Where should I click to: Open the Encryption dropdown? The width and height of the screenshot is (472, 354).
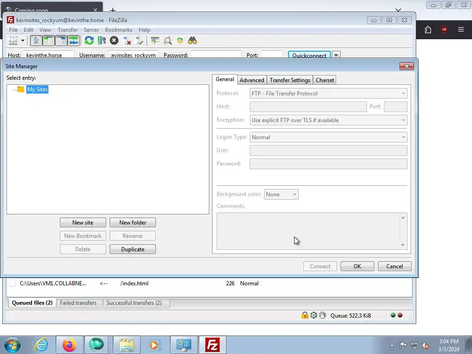pos(328,120)
